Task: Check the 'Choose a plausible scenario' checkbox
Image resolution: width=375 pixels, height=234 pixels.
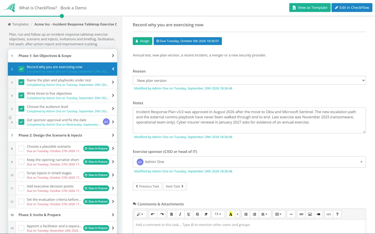Action: pyautogui.click(x=21, y=149)
